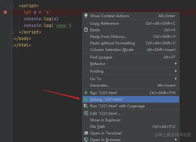Choose Show in Explorer

tap(131, 120)
